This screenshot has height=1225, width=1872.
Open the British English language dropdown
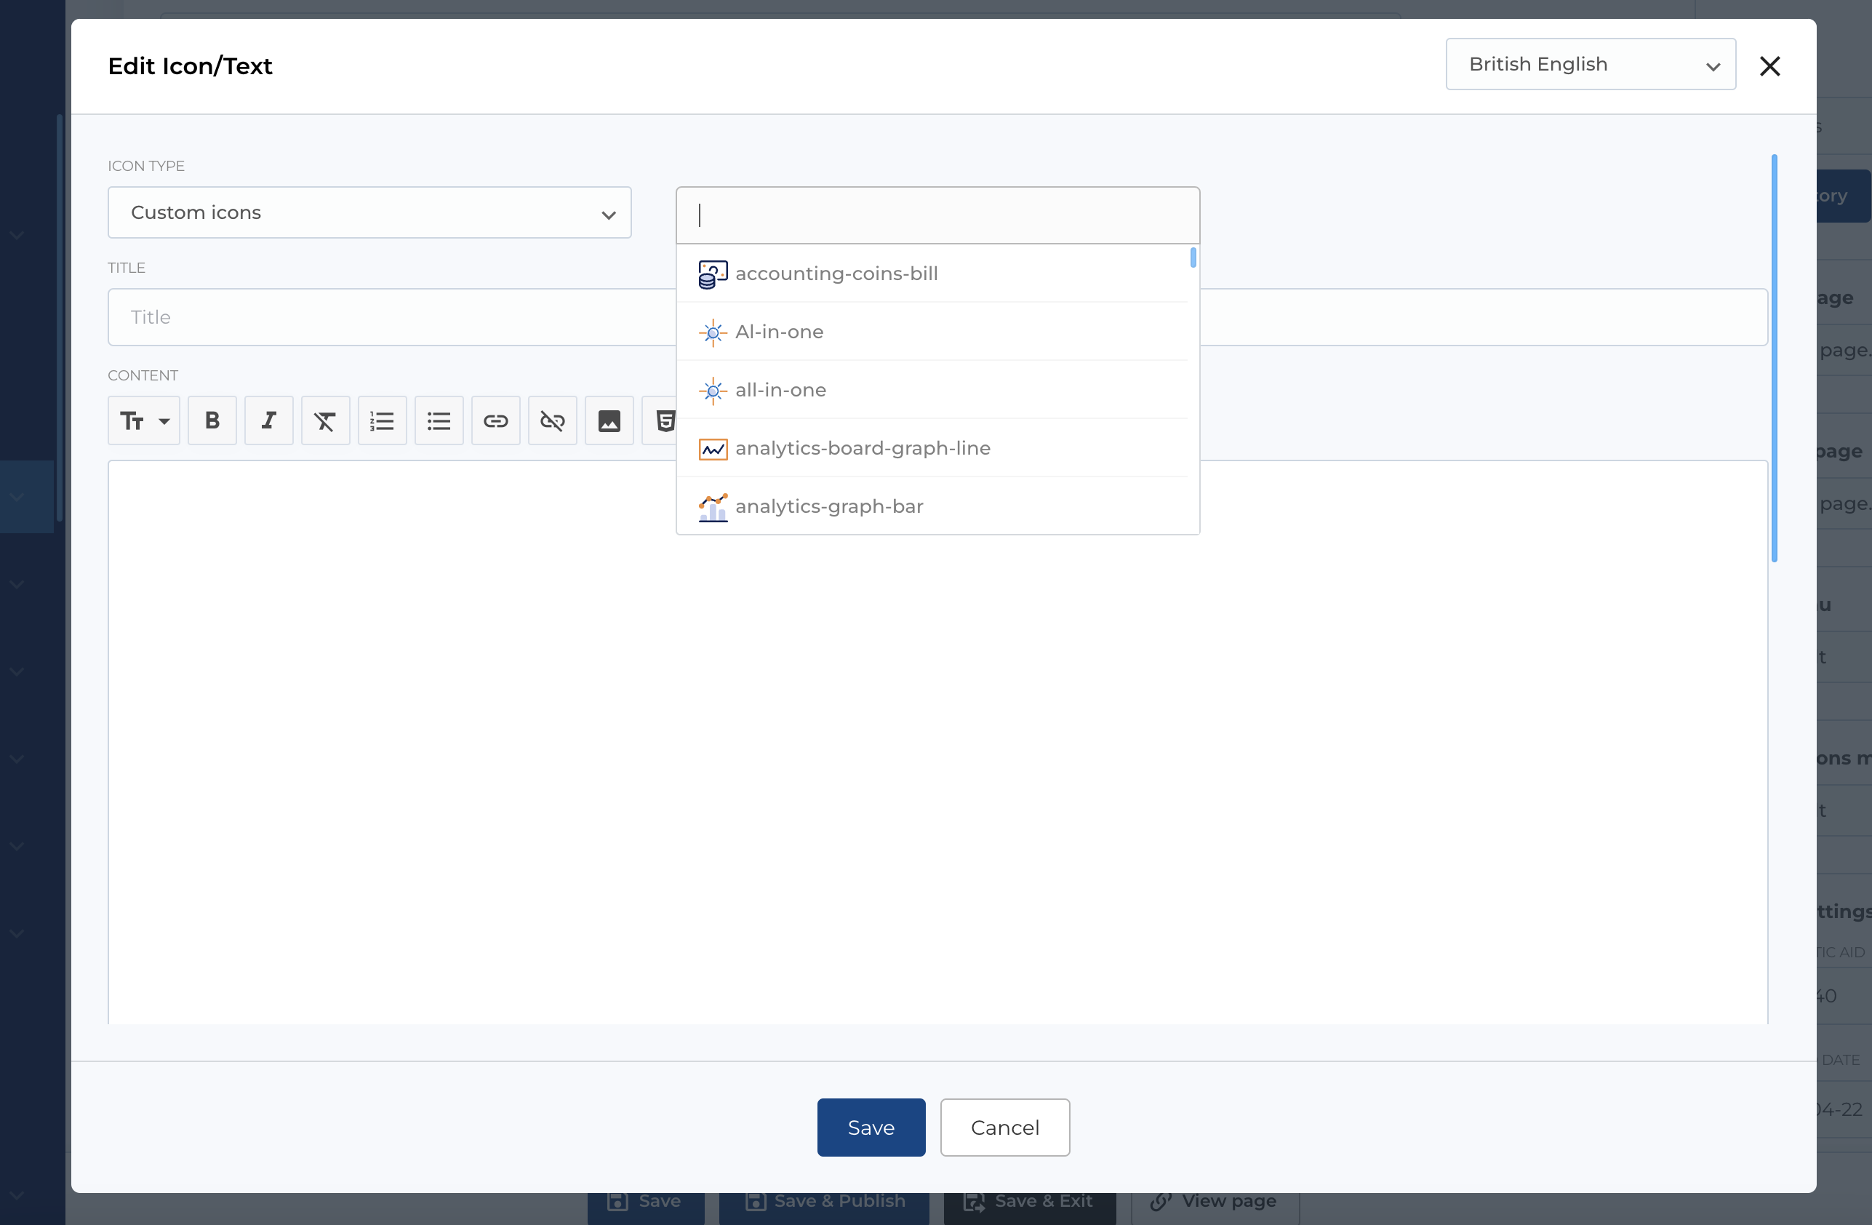(1590, 65)
